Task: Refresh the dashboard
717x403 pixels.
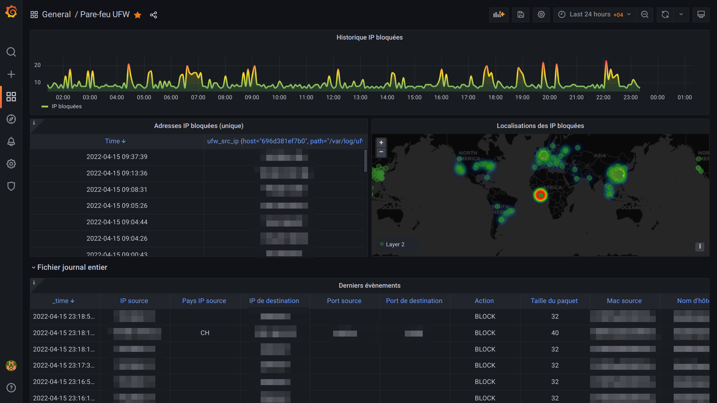Action: click(x=665, y=15)
